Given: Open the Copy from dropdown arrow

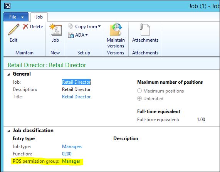Looking at the screenshot, I should point(99,26).
